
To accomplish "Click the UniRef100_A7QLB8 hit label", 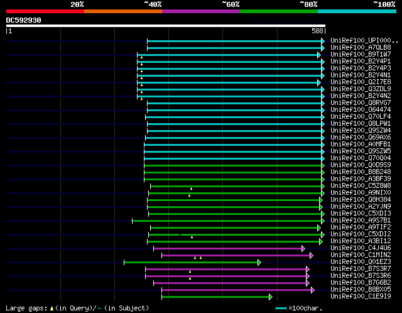I will click(x=361, y=48).
